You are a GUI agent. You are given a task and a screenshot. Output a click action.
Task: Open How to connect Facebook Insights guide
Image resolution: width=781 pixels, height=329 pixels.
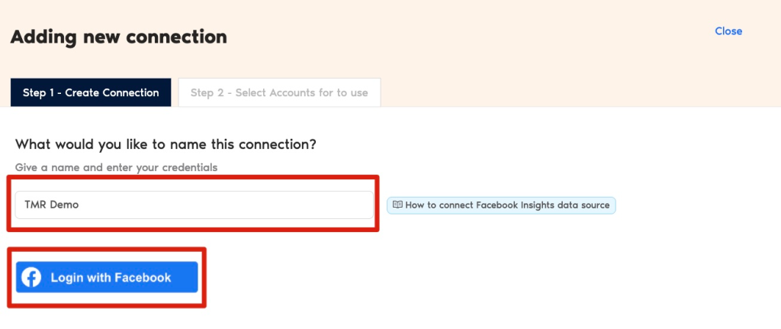pos(502,205)
